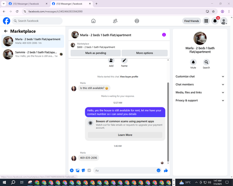Click the Find friends button
This screenshot has width=233, height=186.
click(192, 21)
